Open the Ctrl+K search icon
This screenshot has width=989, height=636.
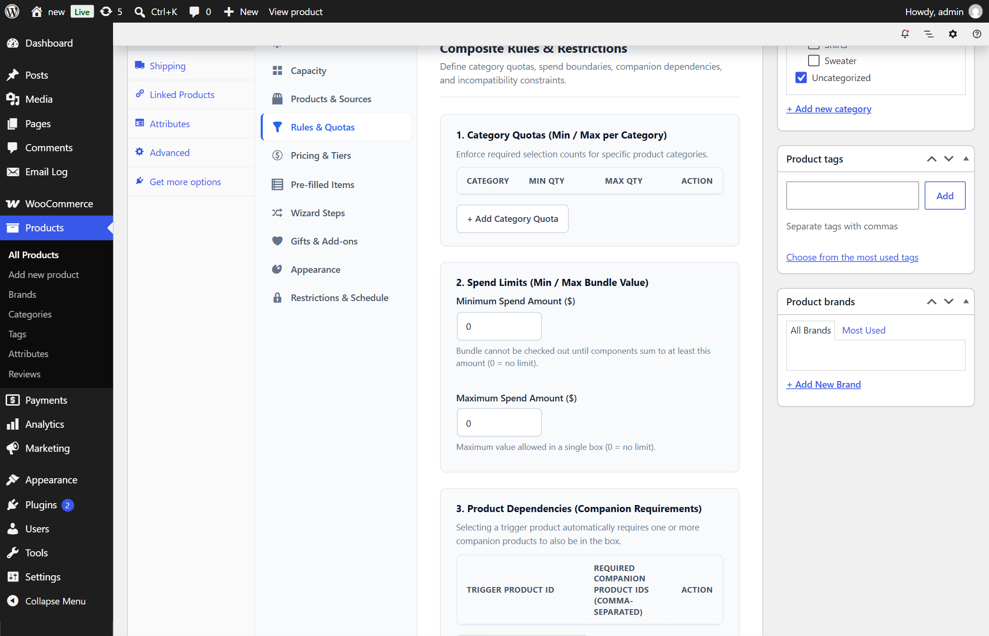pos(139,12)
